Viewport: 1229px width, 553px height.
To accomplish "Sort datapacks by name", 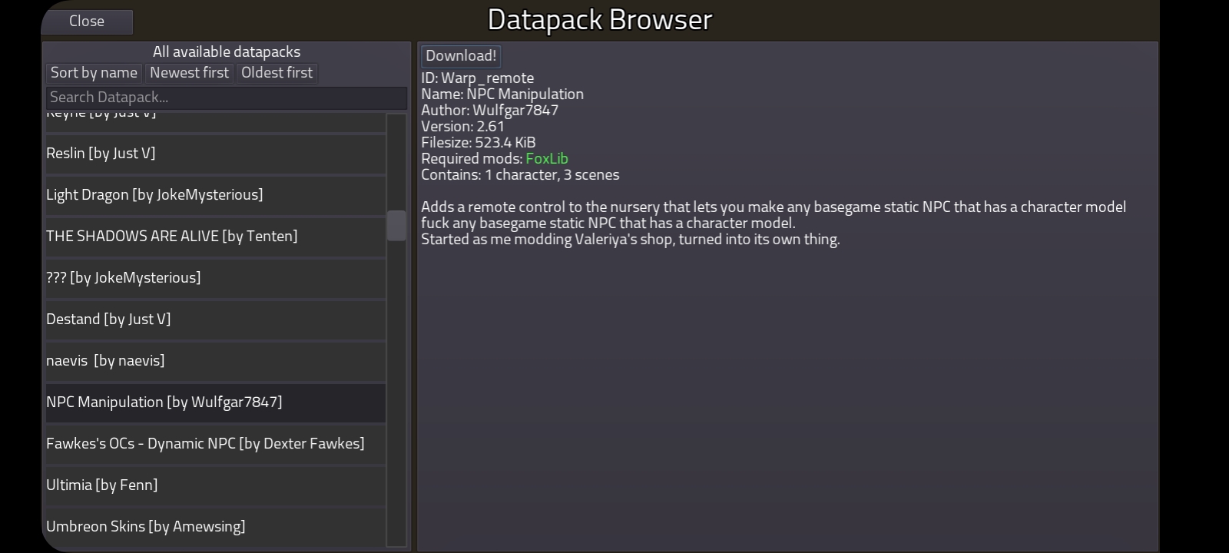I will 94,73.
